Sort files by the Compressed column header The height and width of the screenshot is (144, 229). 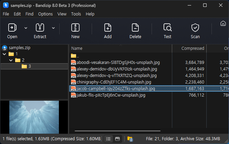192,48
